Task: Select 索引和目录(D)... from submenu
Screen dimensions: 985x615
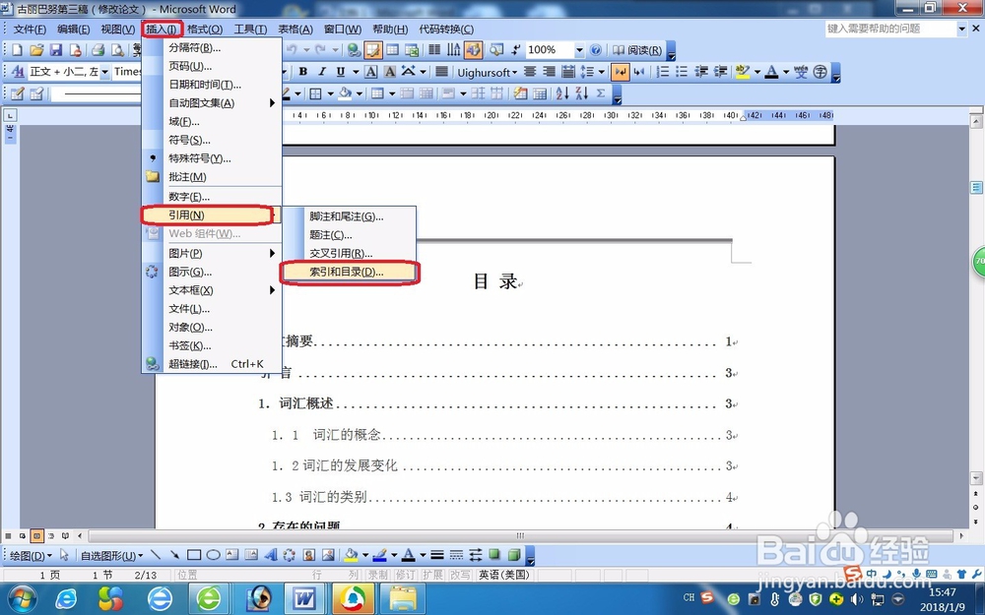Action: tap(350, 272)
